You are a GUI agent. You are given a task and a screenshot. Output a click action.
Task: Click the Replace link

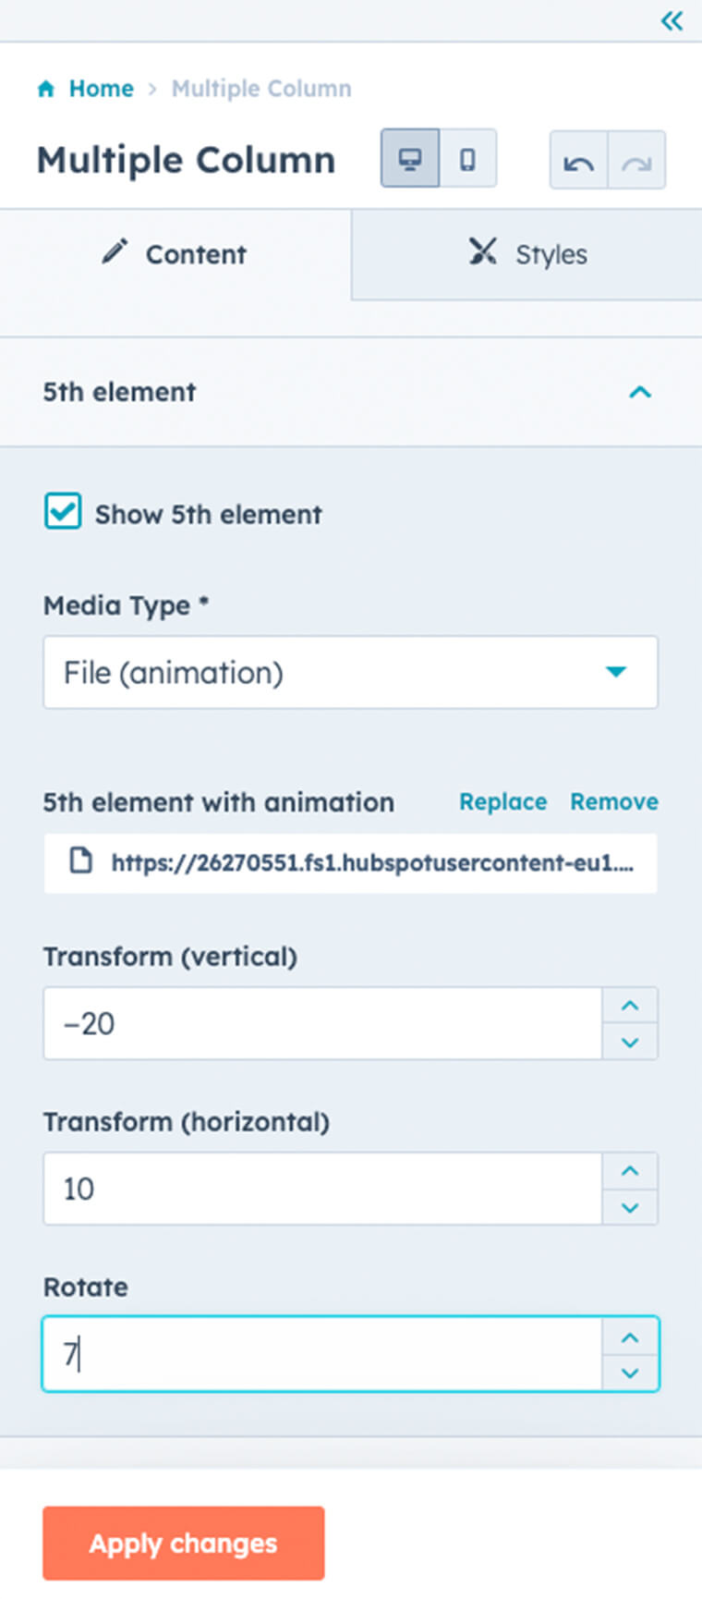[502, 801]
